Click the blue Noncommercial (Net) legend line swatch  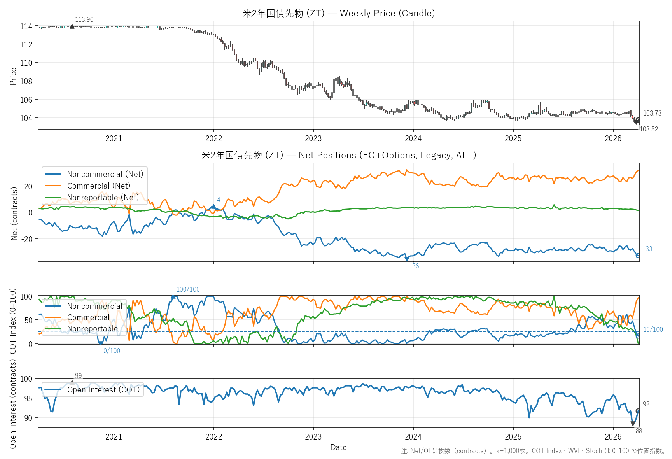coord(53,174)
